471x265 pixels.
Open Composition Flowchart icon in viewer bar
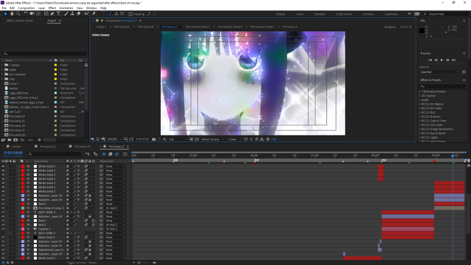262,139
